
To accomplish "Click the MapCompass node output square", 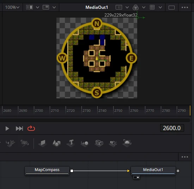I will [72, 171].
